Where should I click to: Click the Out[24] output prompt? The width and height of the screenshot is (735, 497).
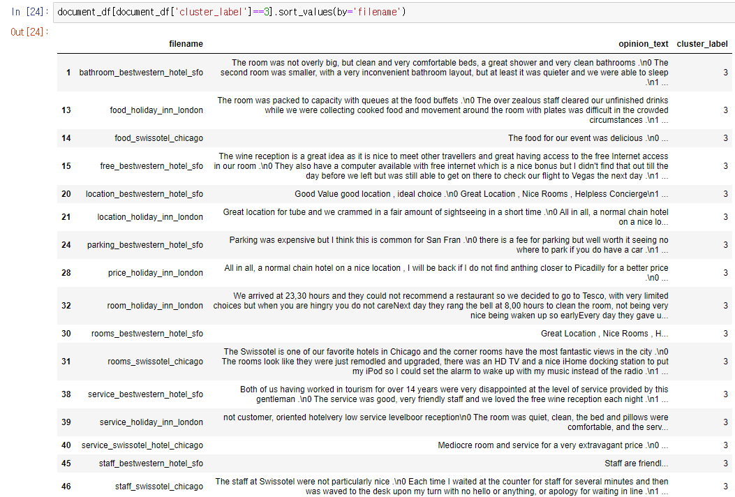pos(29,32)
